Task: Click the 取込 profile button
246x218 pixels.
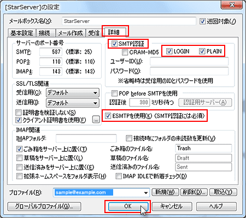Action: tap(223, 192)
